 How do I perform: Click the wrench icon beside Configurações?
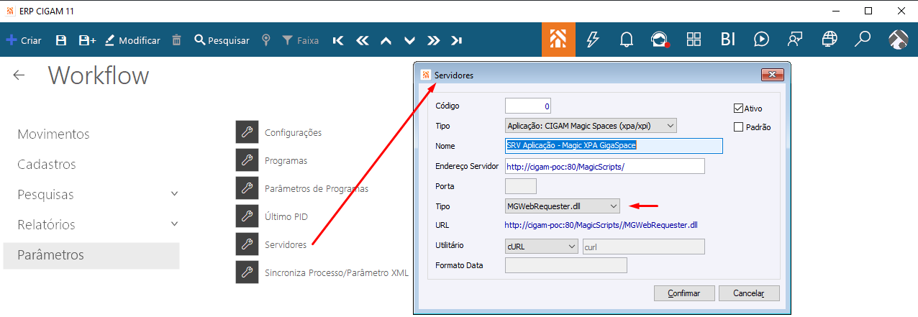[x=247, y=132]
